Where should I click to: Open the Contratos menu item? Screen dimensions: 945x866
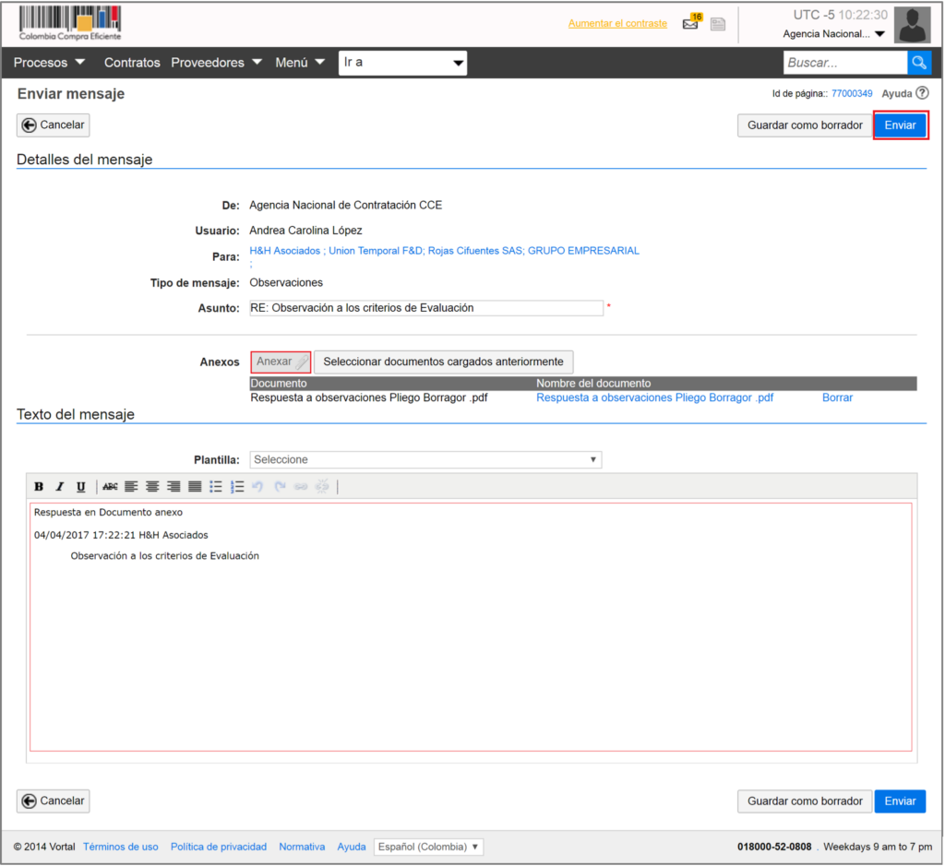(132, 63)
